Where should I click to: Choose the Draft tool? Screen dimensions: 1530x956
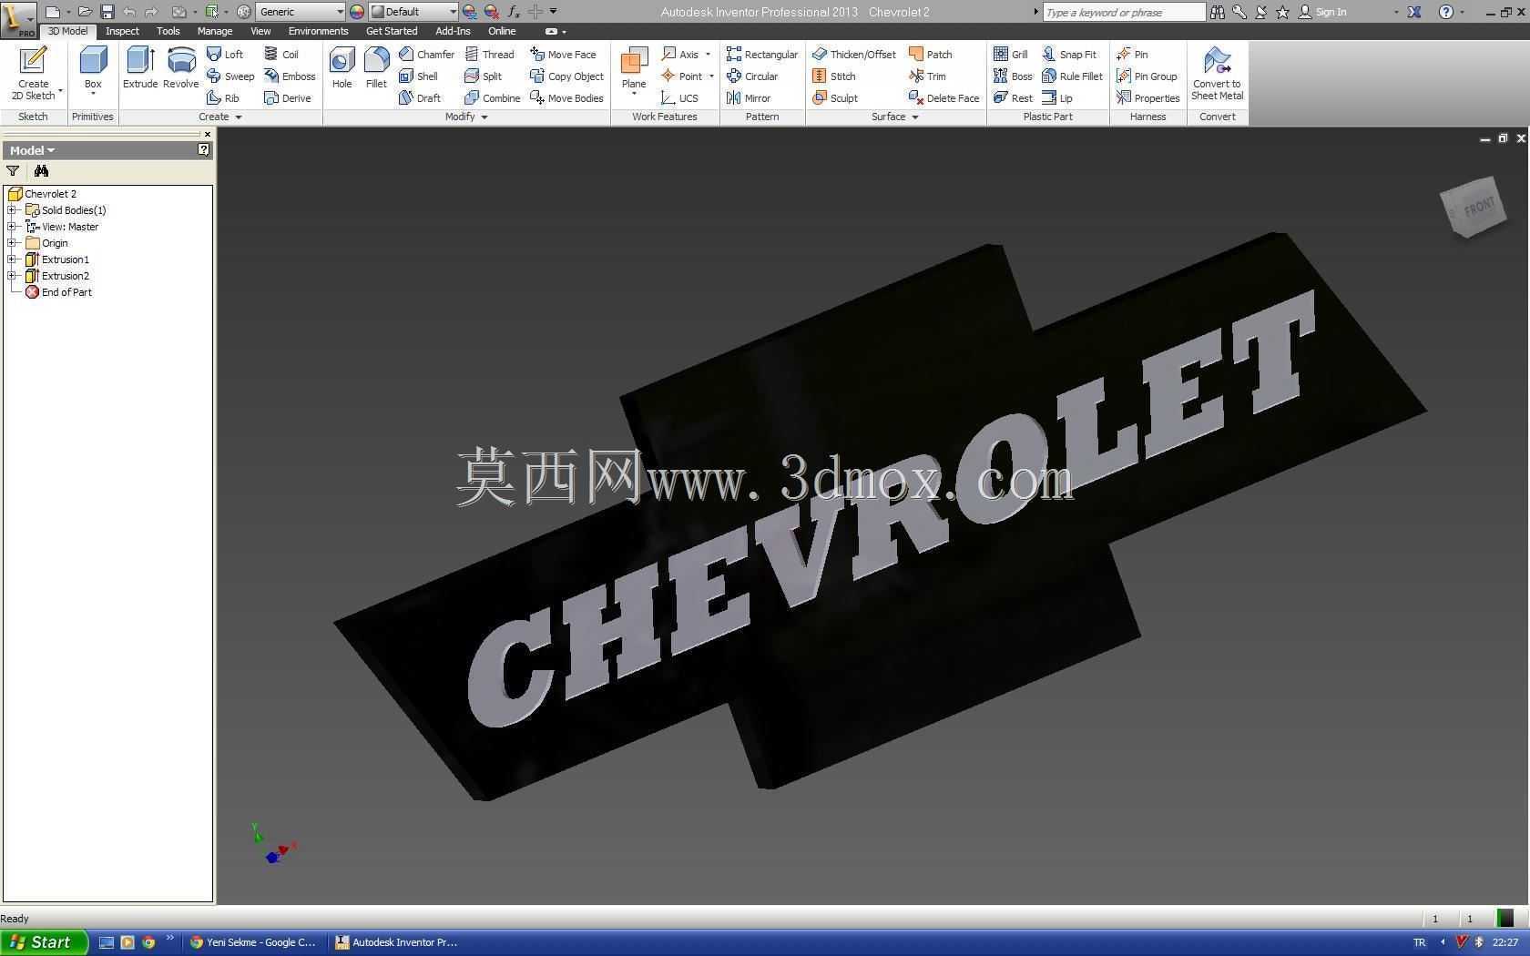point(420,98)
